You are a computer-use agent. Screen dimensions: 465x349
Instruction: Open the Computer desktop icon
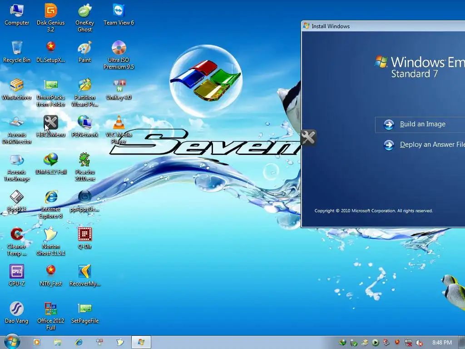(17, 15)
